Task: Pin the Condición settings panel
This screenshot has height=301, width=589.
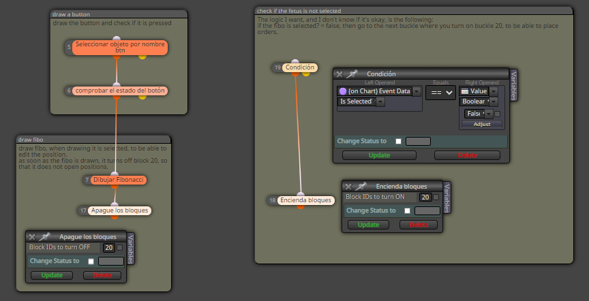Action: 352,74
